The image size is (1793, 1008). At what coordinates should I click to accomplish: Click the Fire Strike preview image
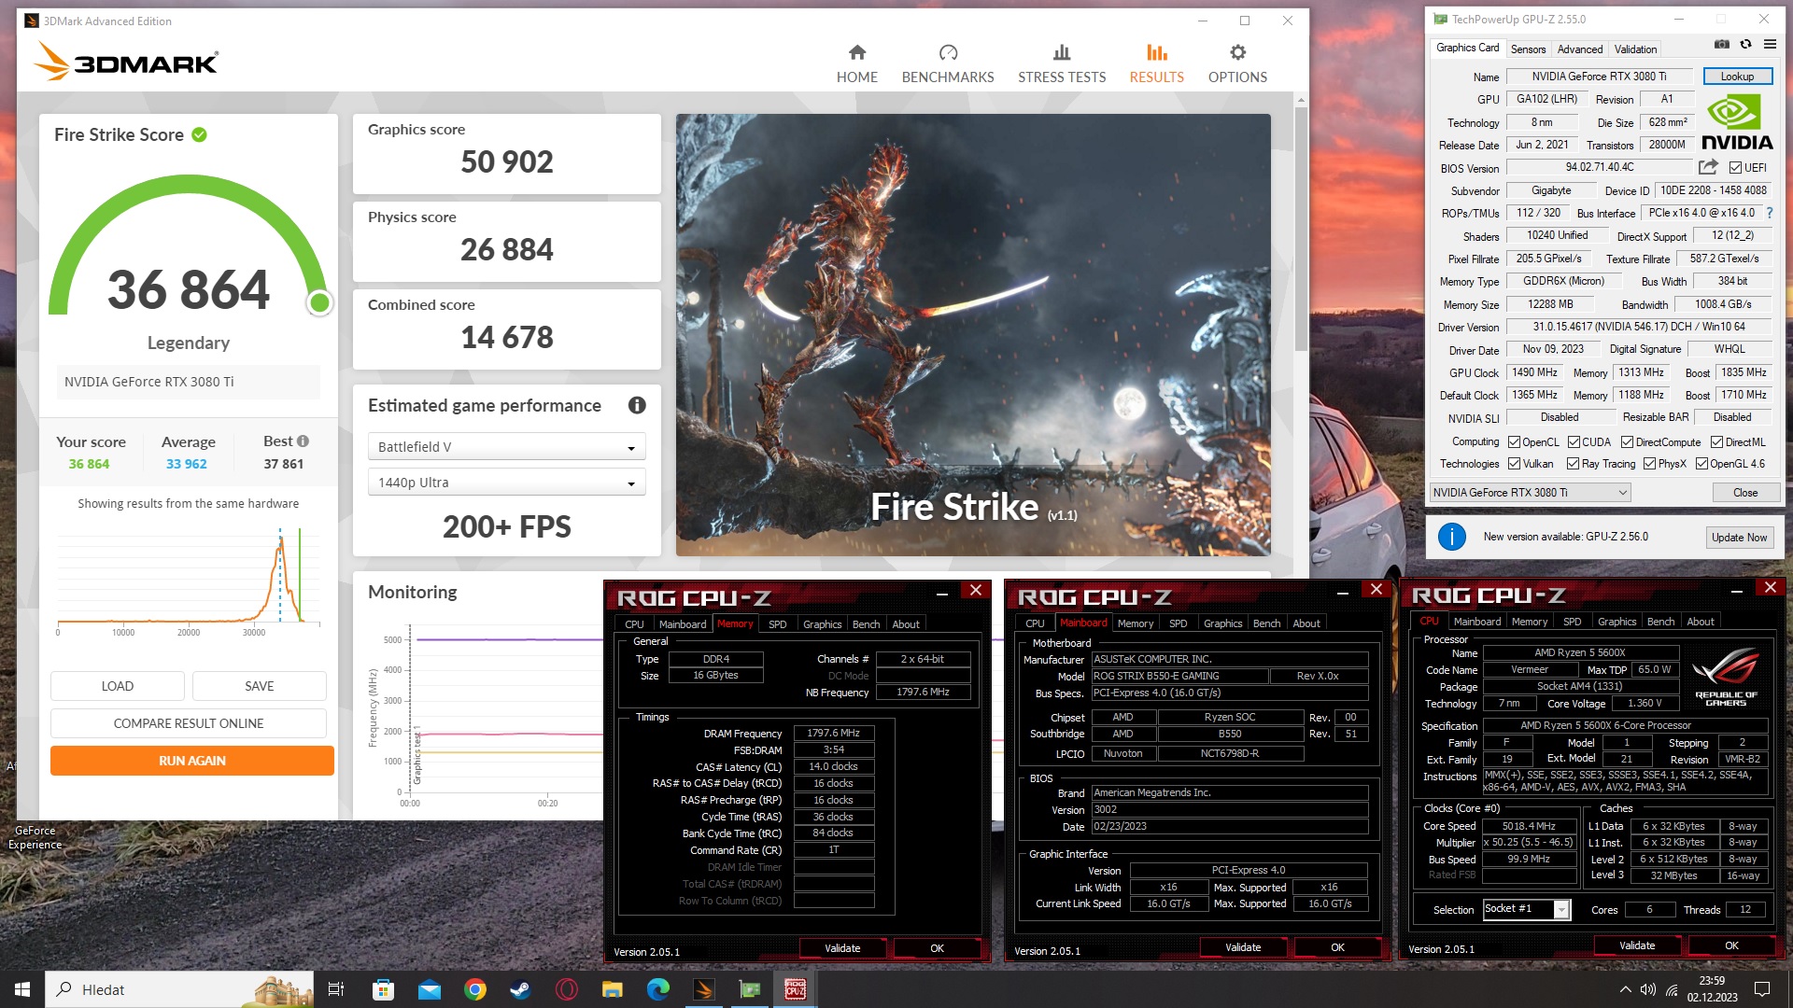pyautogui.click(x=973, y=335)
